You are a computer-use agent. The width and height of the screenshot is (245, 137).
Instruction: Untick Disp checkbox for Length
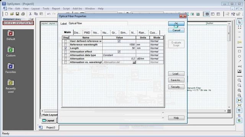(65, 48)
